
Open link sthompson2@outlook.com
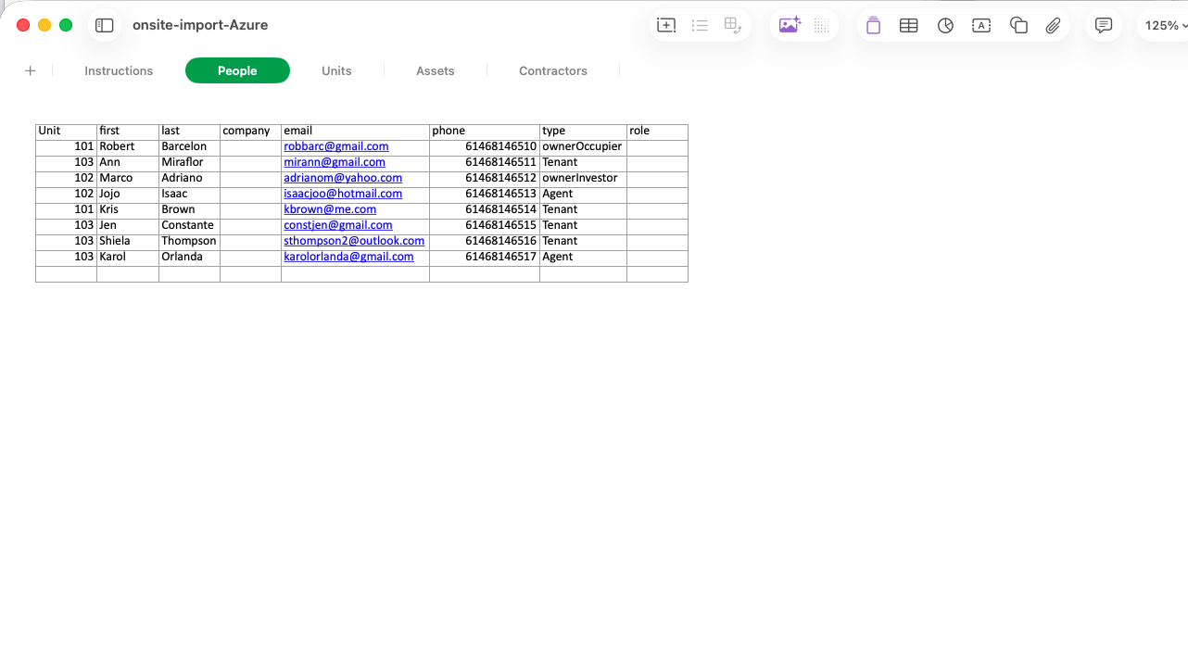point(354,241)
